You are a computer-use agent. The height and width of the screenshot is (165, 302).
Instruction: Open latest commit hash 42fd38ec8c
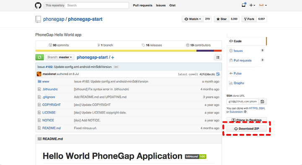pyautogui.click(x=207, y=74)
